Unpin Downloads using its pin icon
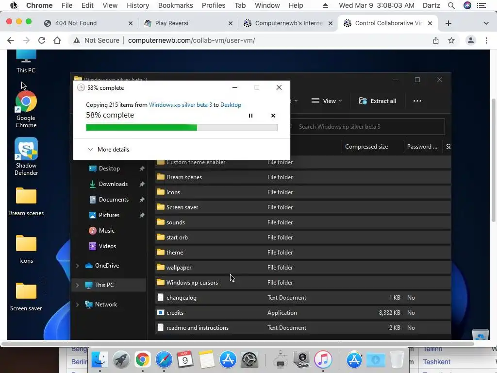The width and height of the screenshot is (497, 373). [142, 184]
